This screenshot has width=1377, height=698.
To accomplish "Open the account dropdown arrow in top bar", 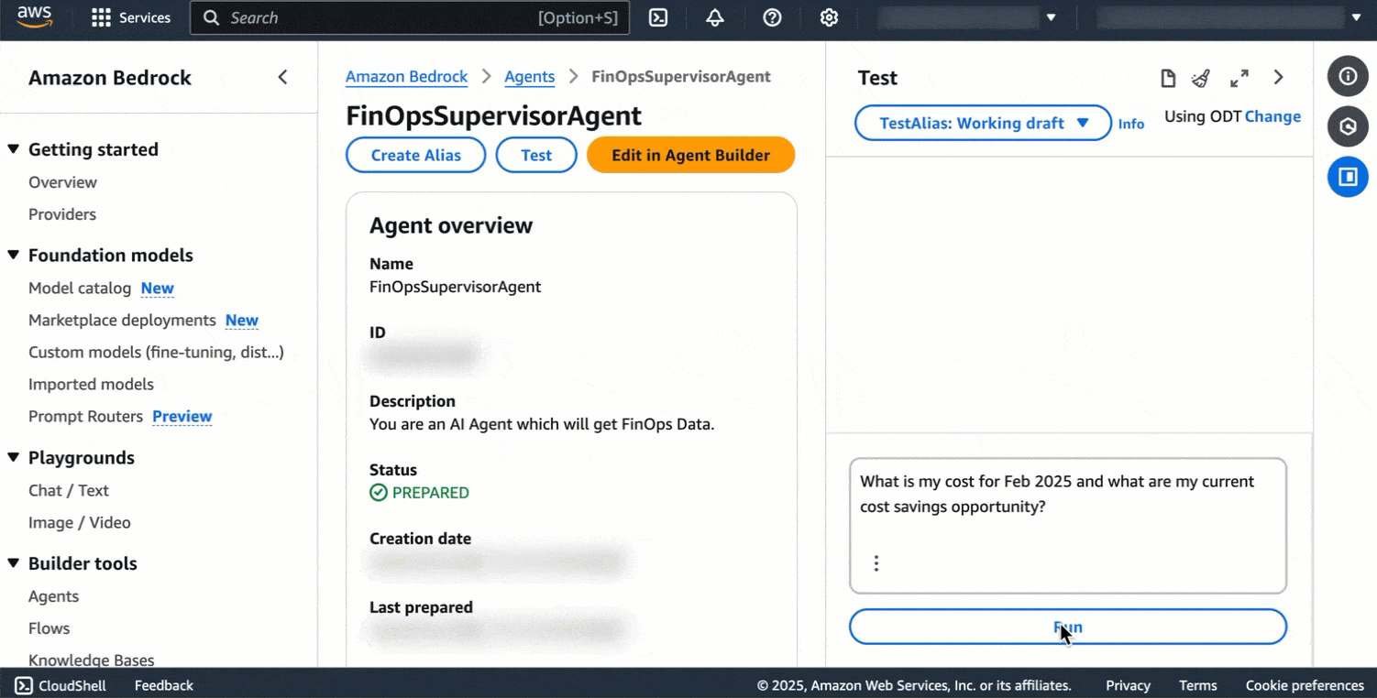I will tap(1052, 17).
